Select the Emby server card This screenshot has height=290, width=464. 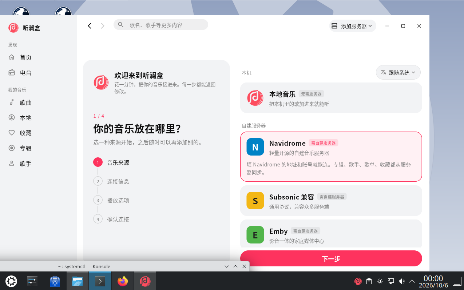(x=331, y=234)
